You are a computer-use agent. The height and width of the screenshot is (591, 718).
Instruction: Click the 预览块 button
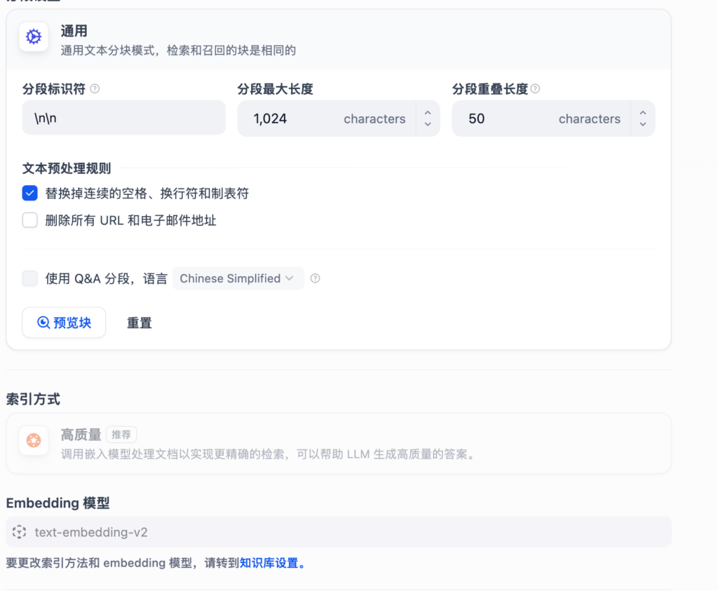64,322
